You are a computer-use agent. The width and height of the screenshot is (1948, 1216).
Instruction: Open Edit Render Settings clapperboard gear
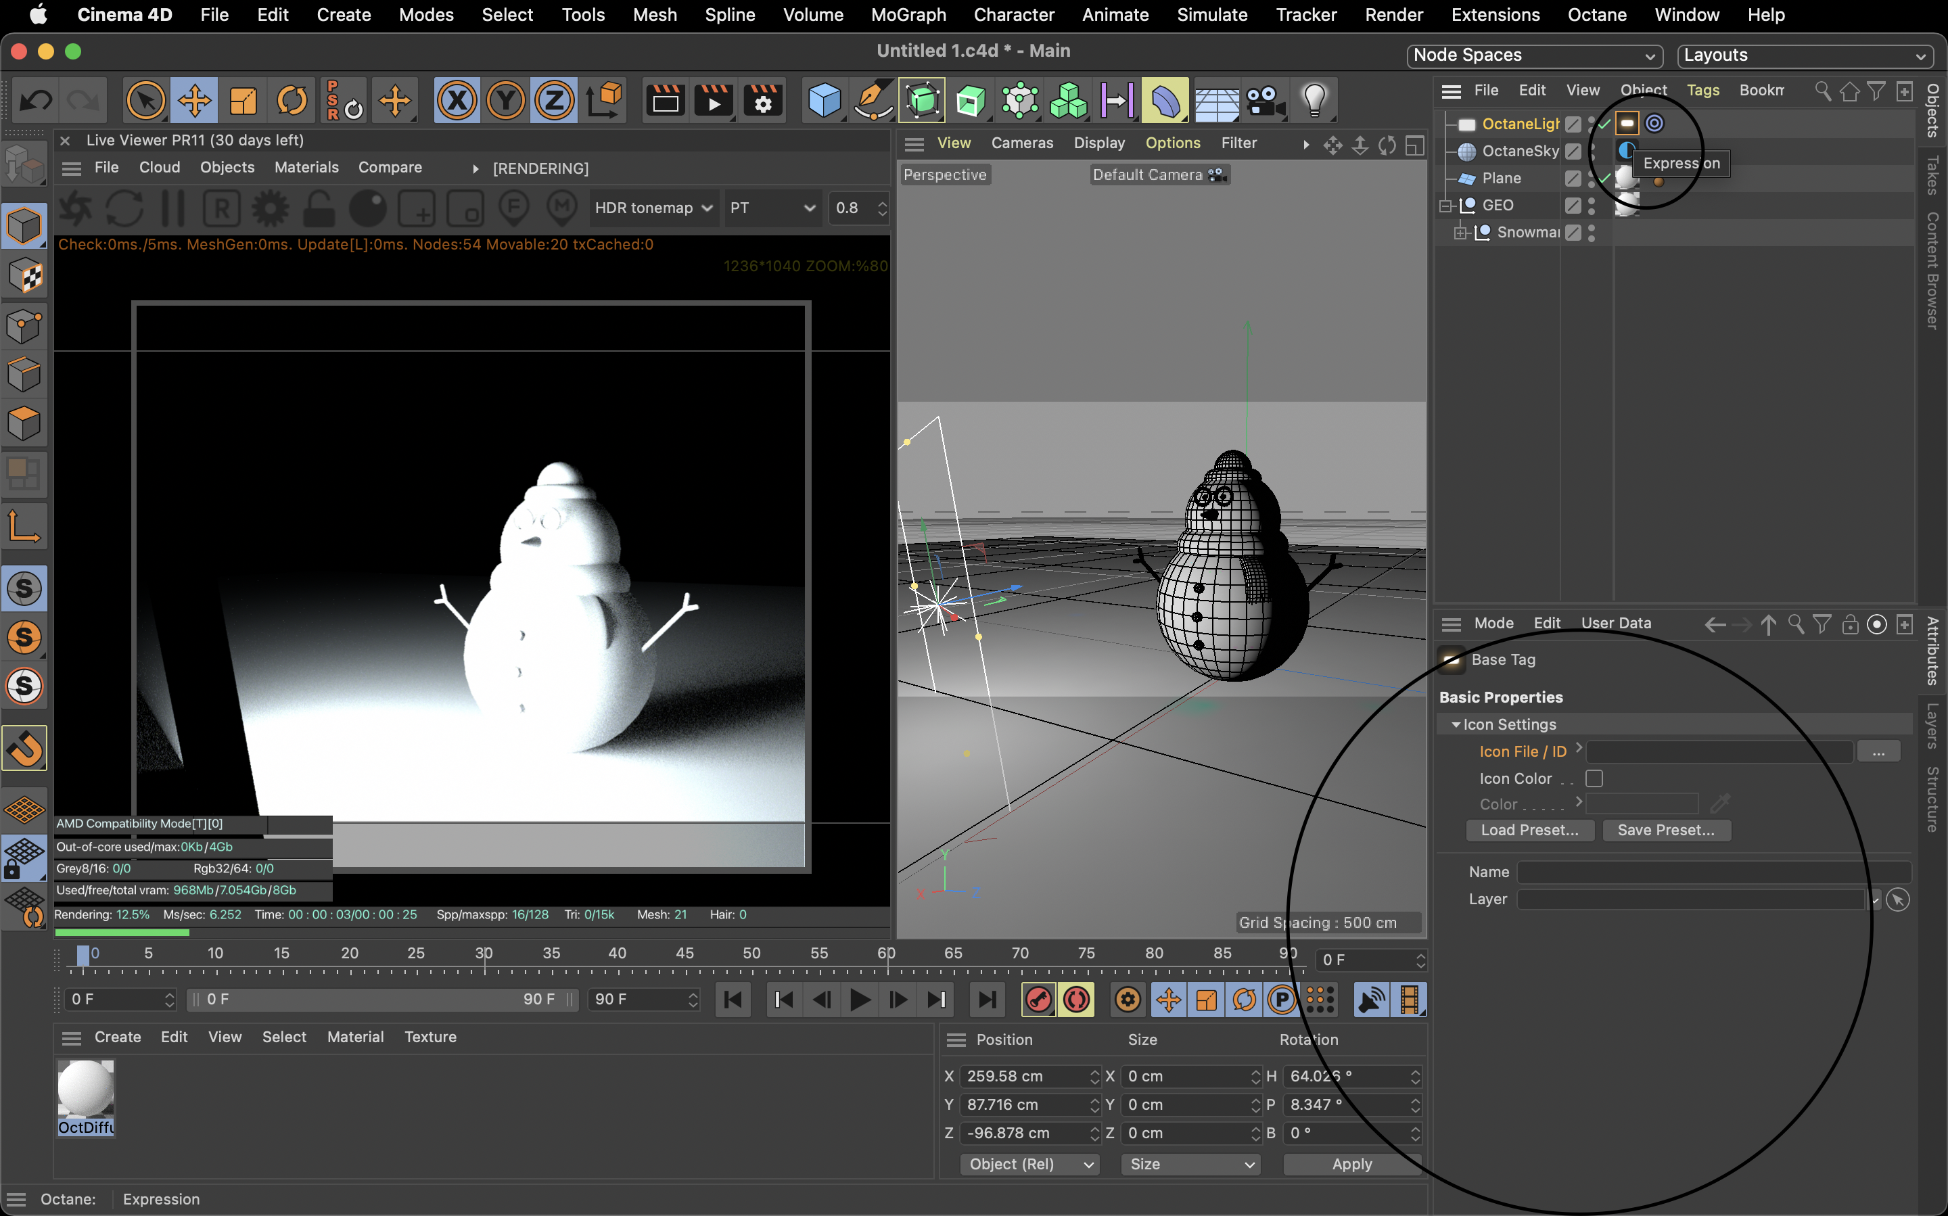(762, 101)
